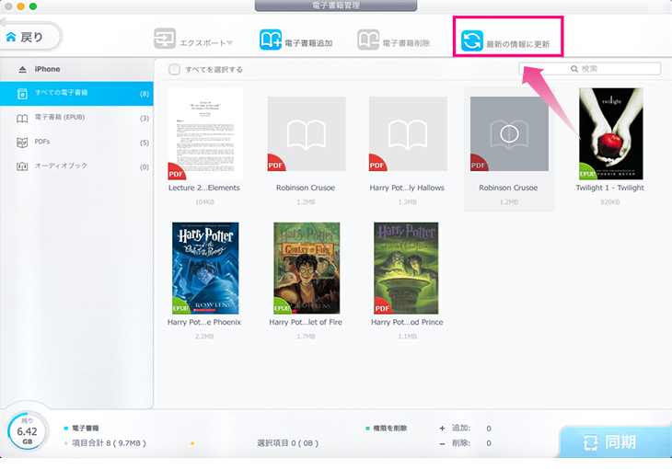This screenshot has height=469, width=672.
Task: Select the first Robinson Crusoe book thumbnail
Action: (307, 133)
